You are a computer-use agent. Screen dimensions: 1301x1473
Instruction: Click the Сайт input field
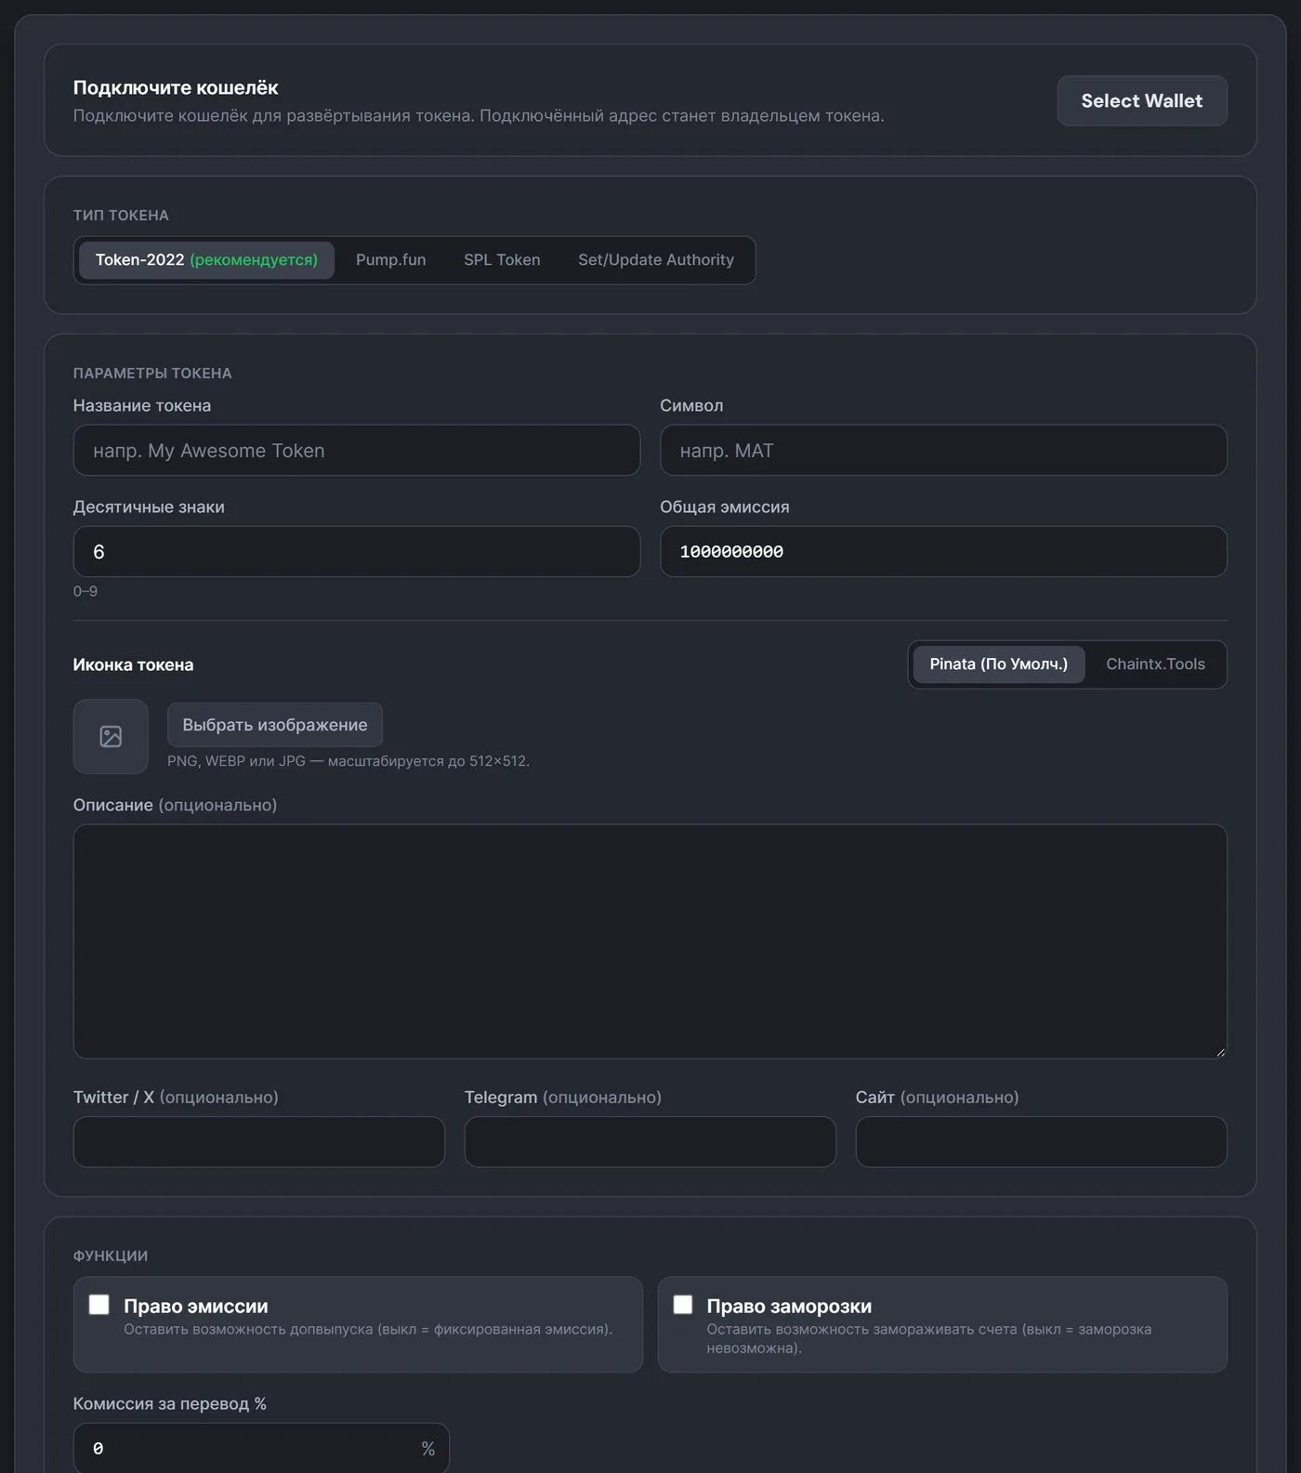pyautogui.click(x=1042, y=1142)
